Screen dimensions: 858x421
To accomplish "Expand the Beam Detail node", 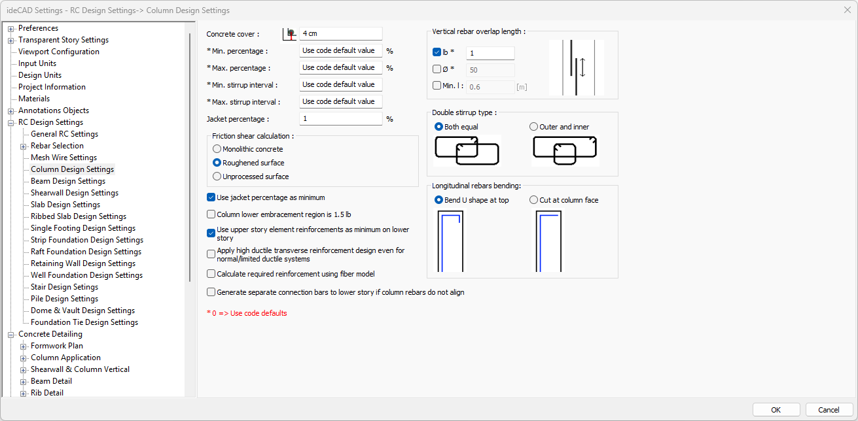I will click(24, 382).
